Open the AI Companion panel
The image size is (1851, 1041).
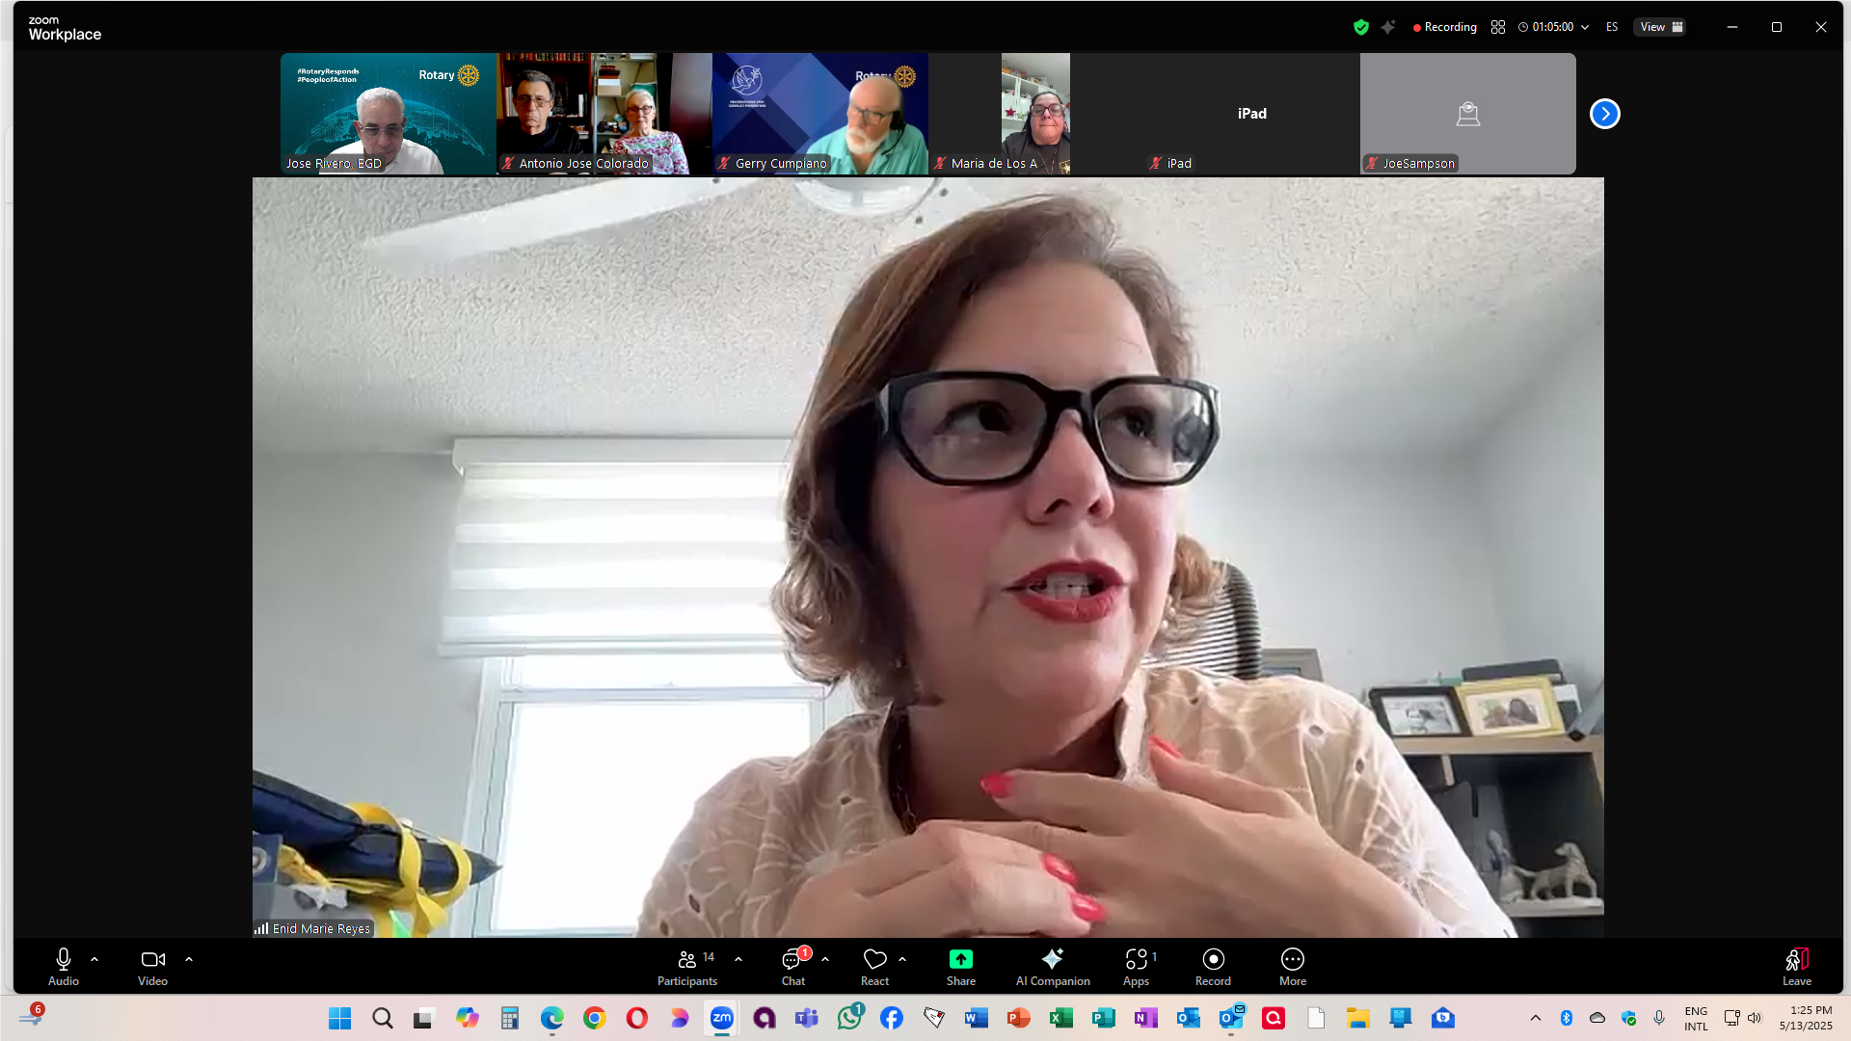pos(1052,966)
